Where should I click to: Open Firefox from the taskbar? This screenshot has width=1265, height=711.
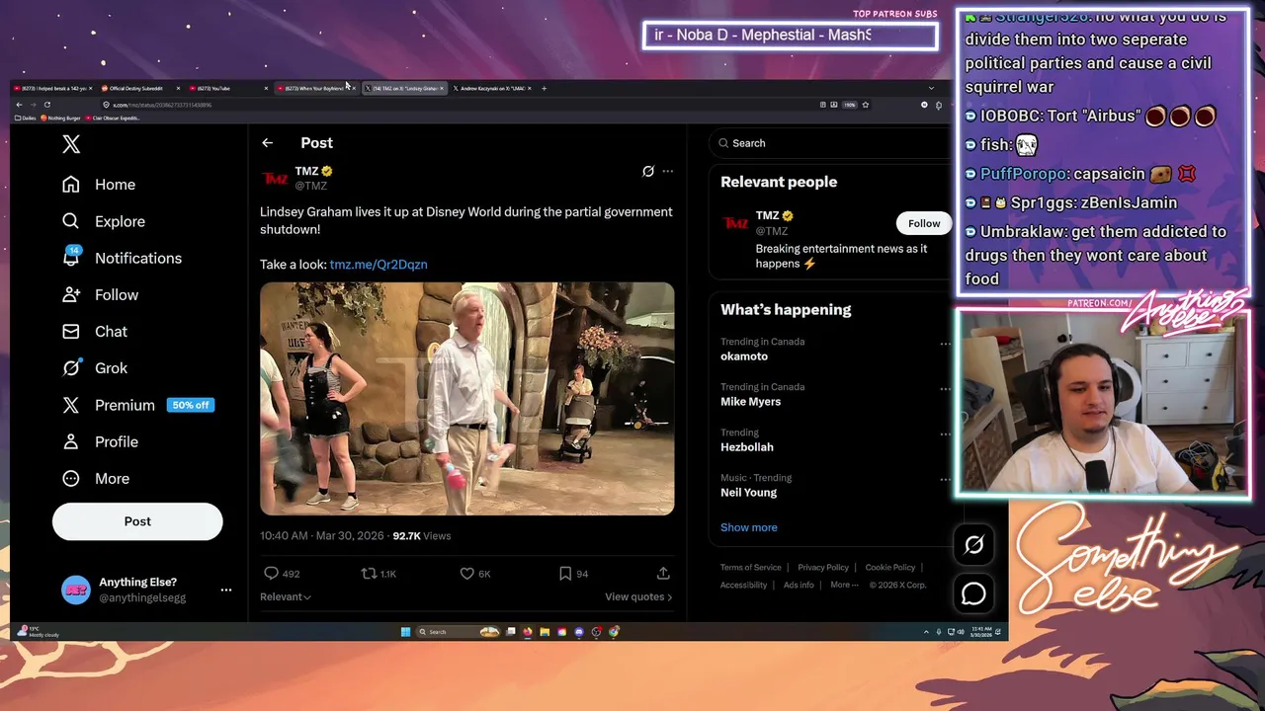(x=528, y=632)
